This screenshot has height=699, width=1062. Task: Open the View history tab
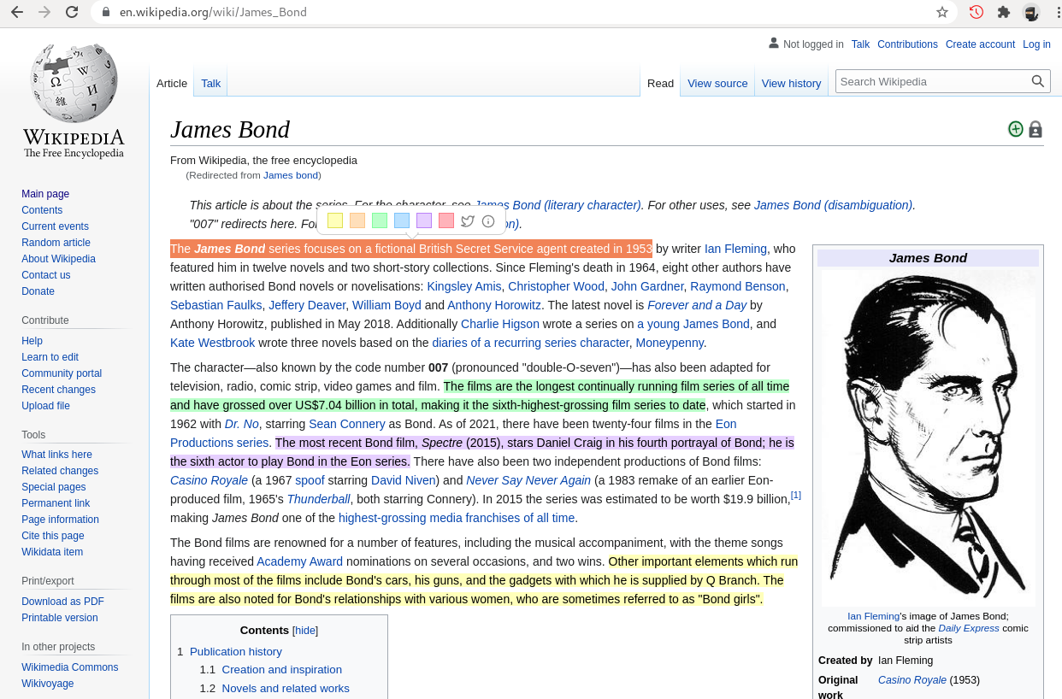coord(791,83)
